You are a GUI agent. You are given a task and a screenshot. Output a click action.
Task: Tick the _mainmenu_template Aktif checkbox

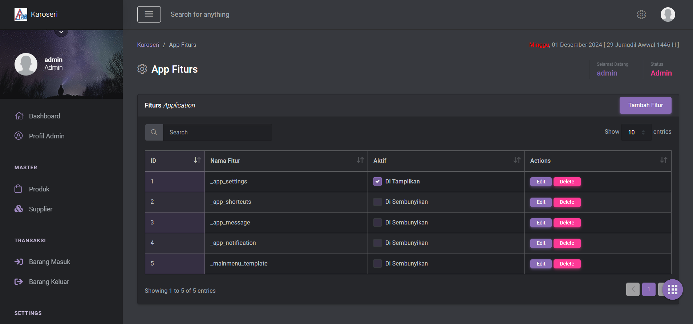pyautogui.click(x=377, y=264)
